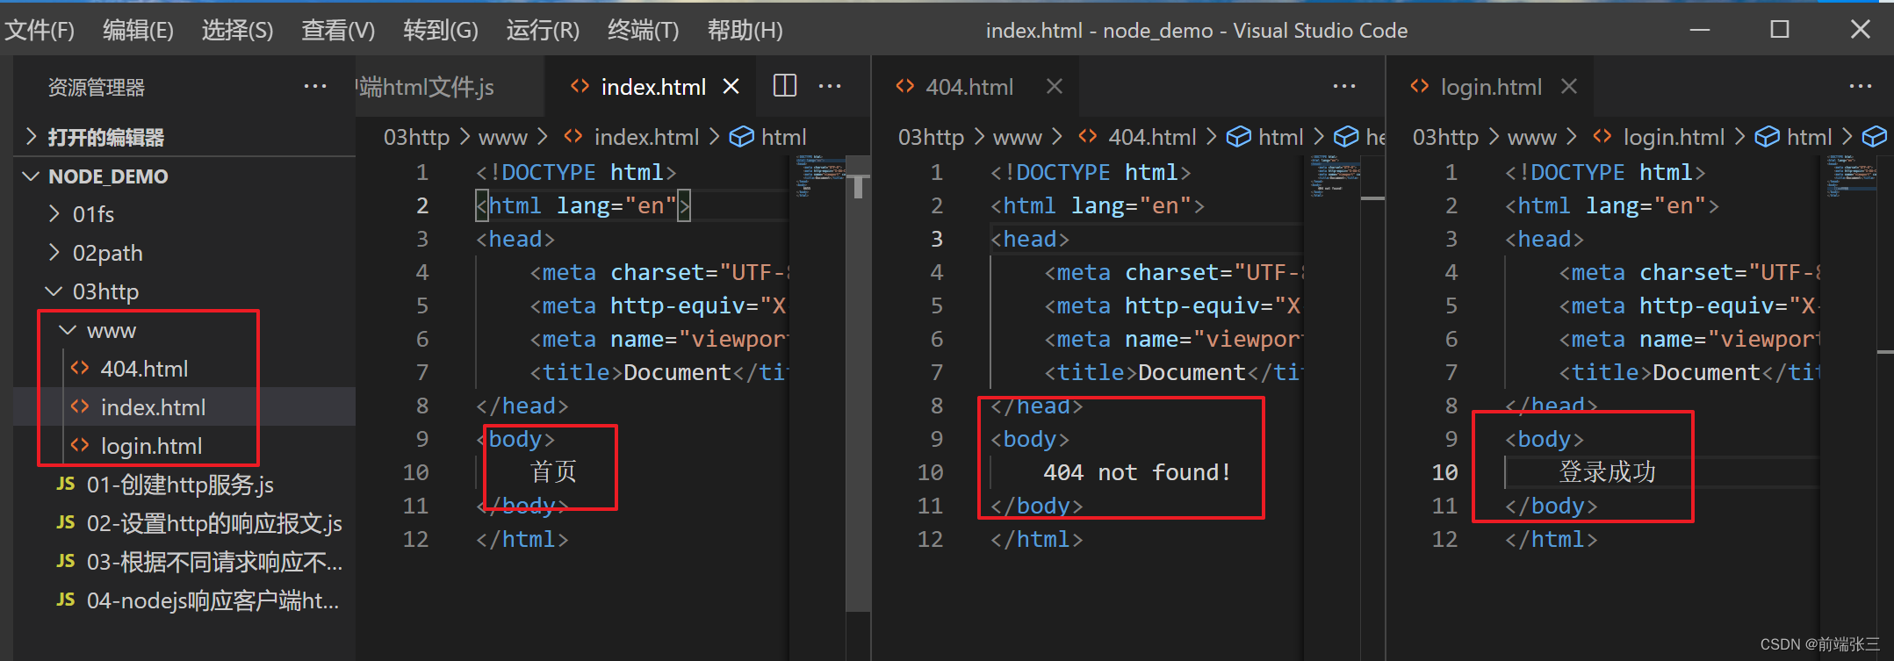
Task: Open the 查看(V) menu
Action: coord(338,31)
